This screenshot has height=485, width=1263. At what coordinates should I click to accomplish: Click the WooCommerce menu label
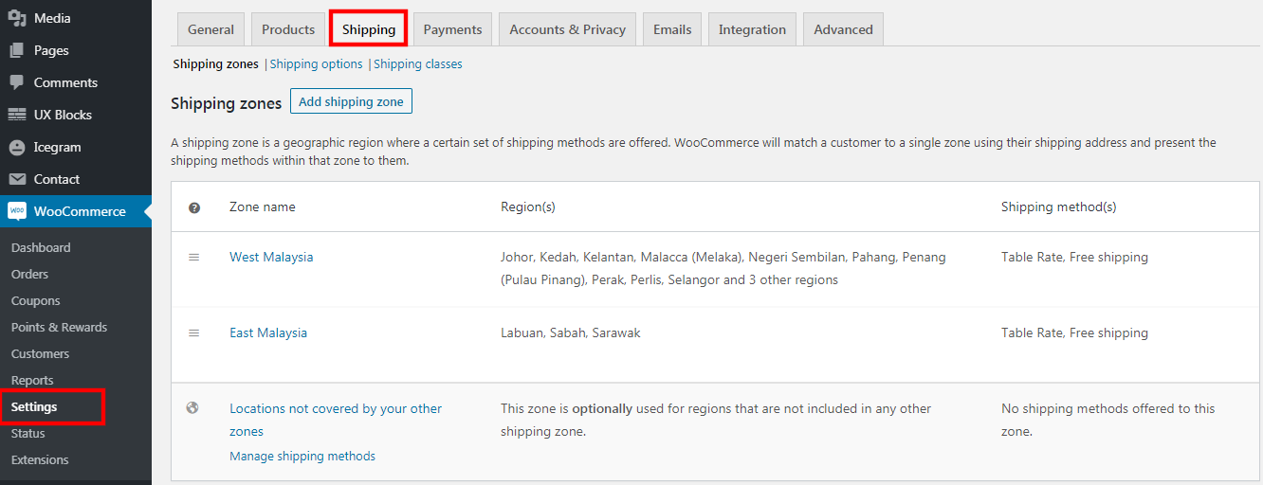pos(80,211)
